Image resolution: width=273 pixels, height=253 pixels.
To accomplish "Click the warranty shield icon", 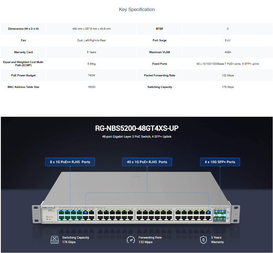I will [x=203, y=240].
